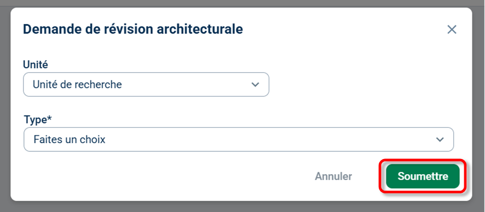
Task: Click the dialog title 'Demande de révision architecturale'
Action: 133,30
